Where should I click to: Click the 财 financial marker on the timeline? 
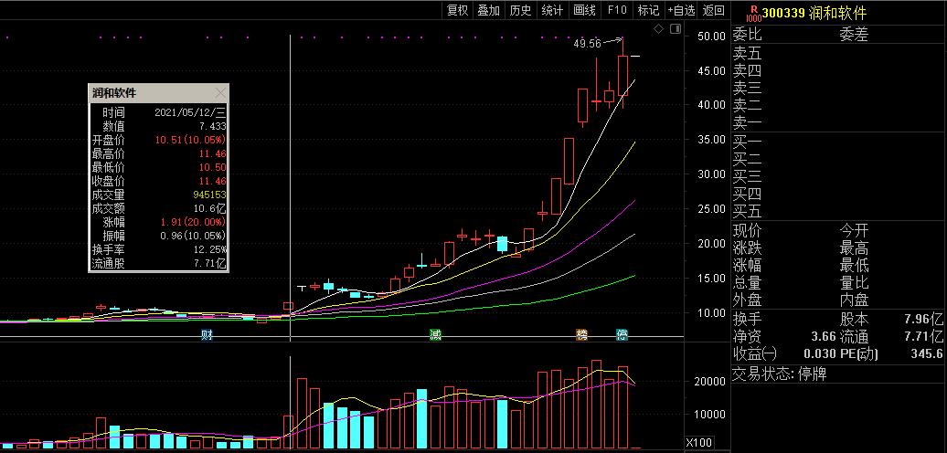[x=207, y=335]
